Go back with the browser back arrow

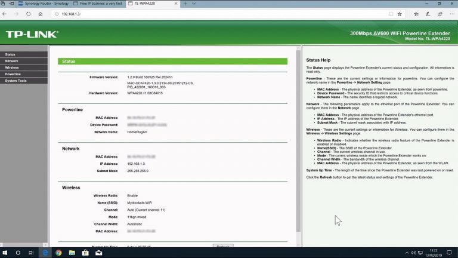4,14
